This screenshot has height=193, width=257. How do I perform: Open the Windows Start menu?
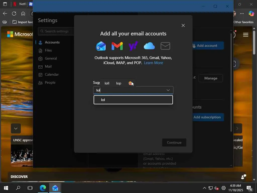click(6, 188)
